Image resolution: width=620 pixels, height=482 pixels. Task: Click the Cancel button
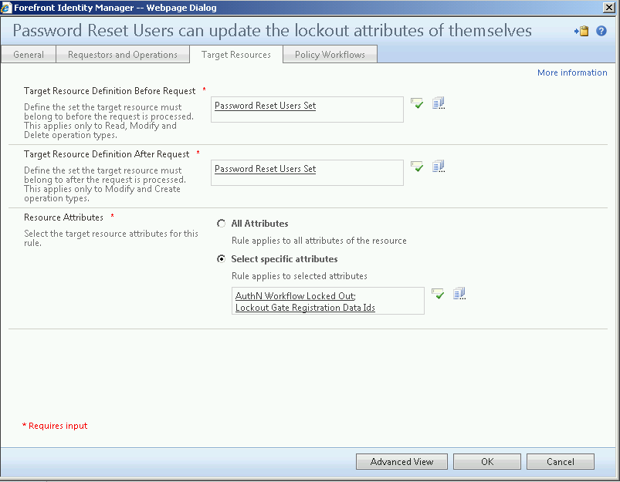tap(561, 461)
